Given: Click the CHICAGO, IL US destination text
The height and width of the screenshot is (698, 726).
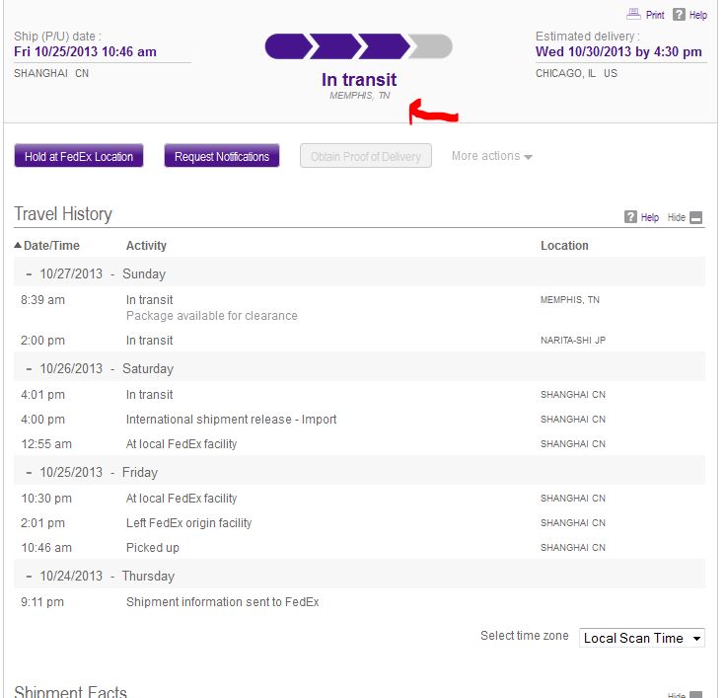Looking at the screenshot, I should click(x=576, y=73).
